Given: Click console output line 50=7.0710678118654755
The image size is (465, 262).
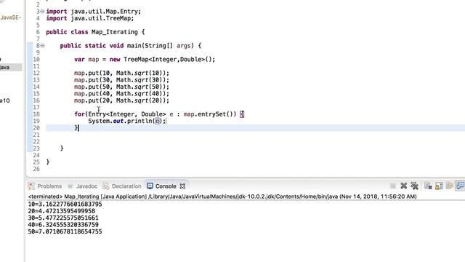Looking at the screenshot, I should pos(65,231).
